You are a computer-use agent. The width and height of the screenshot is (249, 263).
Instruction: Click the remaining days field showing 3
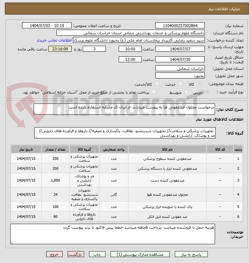click(x=94, y=49)
